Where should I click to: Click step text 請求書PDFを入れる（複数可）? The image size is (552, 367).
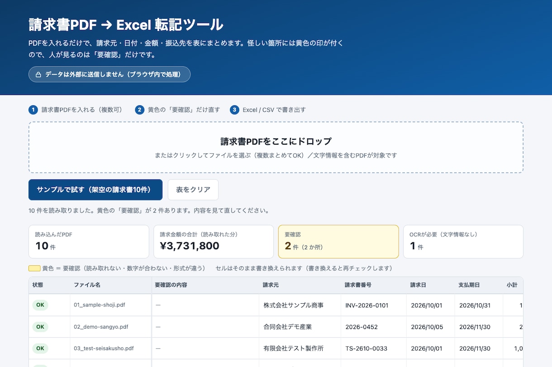82,110
